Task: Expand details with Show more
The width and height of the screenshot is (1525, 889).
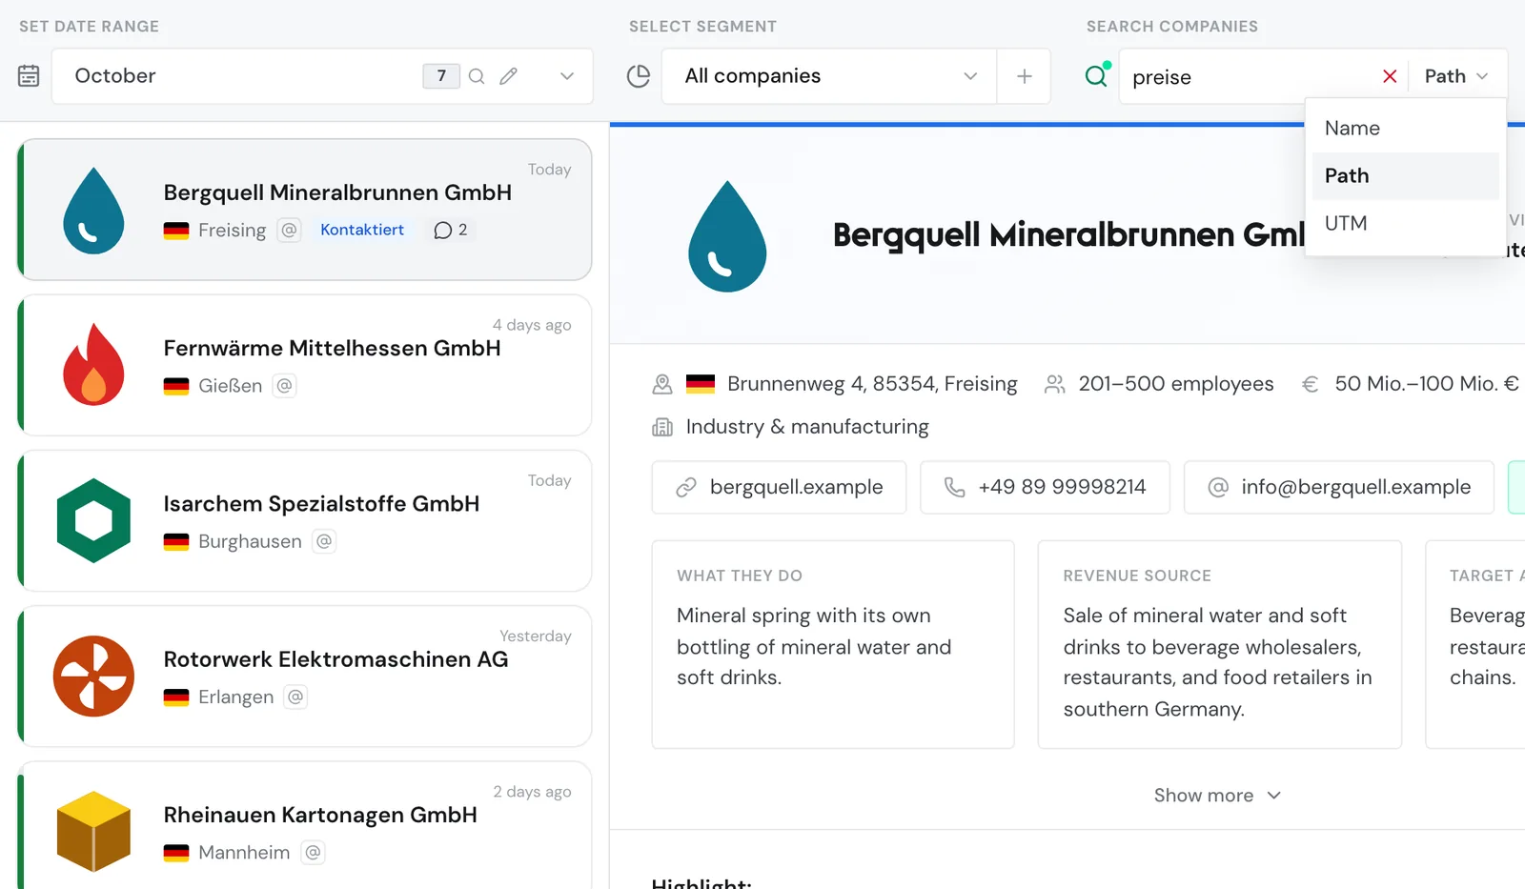Action: tap(1217, 796)
